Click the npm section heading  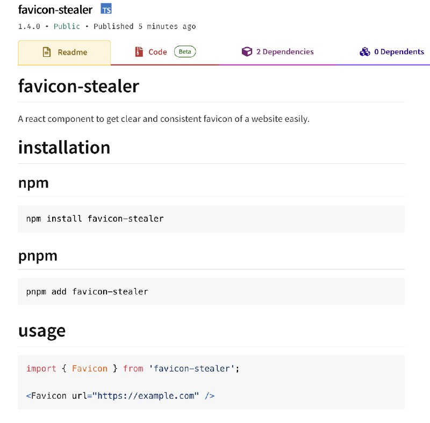click(x=33, y=183)
